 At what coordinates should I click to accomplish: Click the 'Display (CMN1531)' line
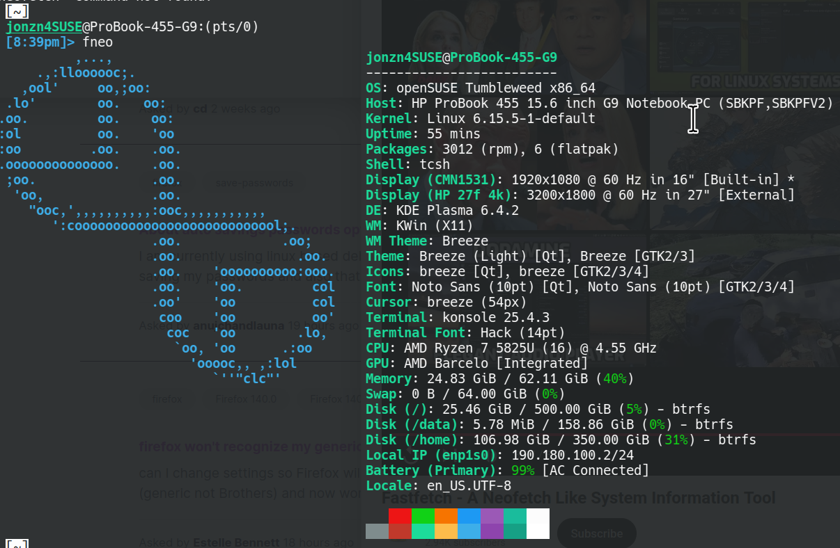click(580, 180)
